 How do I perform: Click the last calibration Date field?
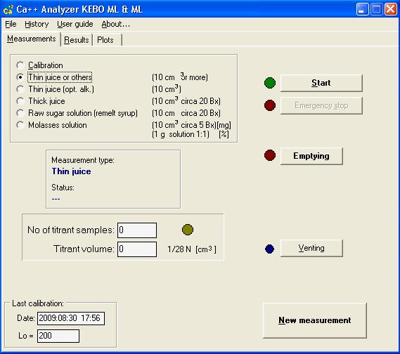coord(71,318)
